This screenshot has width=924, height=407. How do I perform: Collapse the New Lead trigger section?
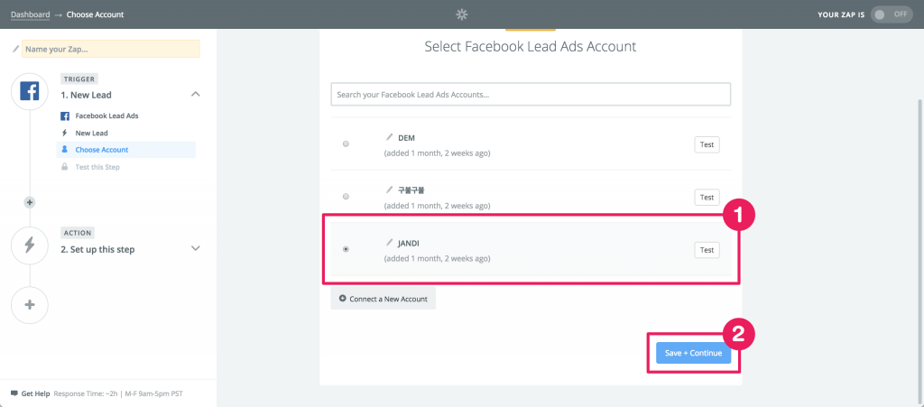196,95
